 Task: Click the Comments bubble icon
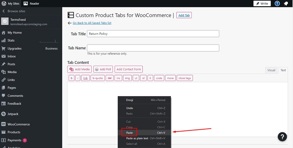point(3,96)
